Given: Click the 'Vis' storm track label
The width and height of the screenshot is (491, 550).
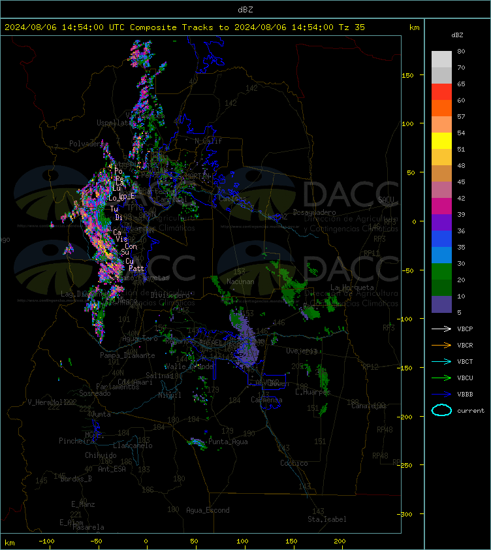Looking at the screenshot, I should [121, 239].
